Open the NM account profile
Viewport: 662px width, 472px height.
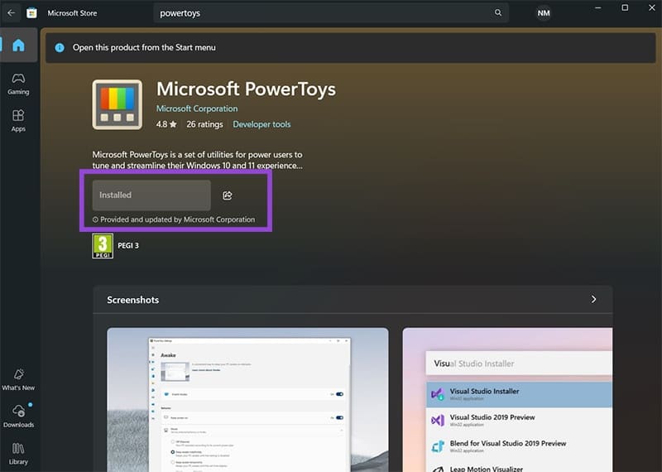coord(544,13)
